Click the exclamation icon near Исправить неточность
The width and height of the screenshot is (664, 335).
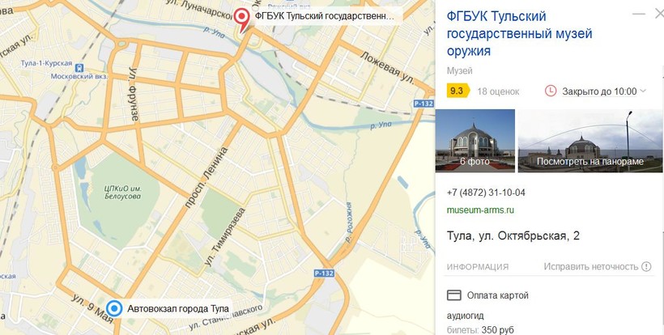(x=646, y=266)
